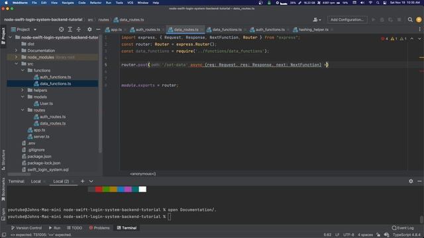This screenshot has width=424, height=238.
Task: Go to the previous highlighted error arrow
Action: click(x=412, y=39)
